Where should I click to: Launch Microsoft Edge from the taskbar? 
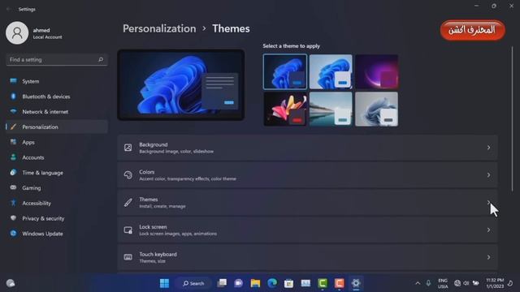(272, 283)
